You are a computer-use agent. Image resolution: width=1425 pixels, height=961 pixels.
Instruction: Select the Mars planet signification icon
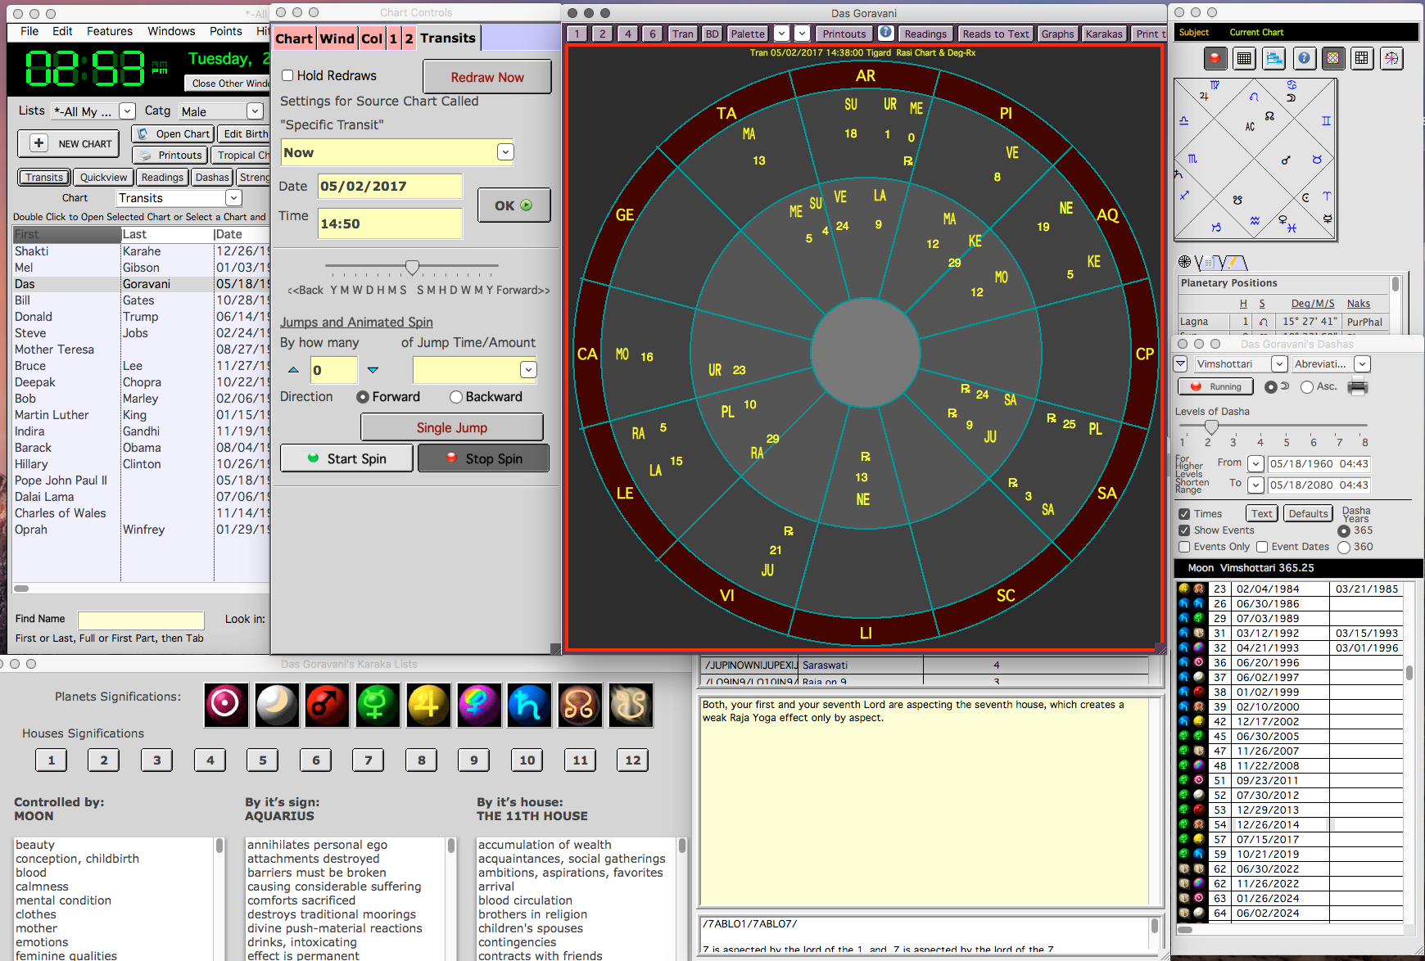click(x=328, y=705)
